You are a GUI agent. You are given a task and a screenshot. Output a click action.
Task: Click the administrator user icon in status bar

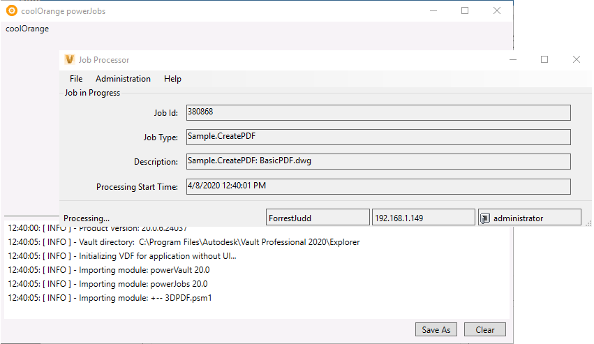[x=484, y=218]
